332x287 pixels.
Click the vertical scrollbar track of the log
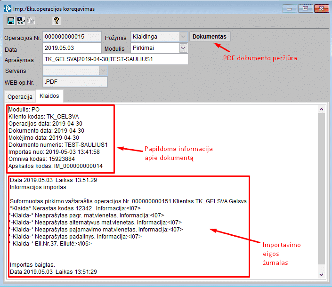(322, 188)
